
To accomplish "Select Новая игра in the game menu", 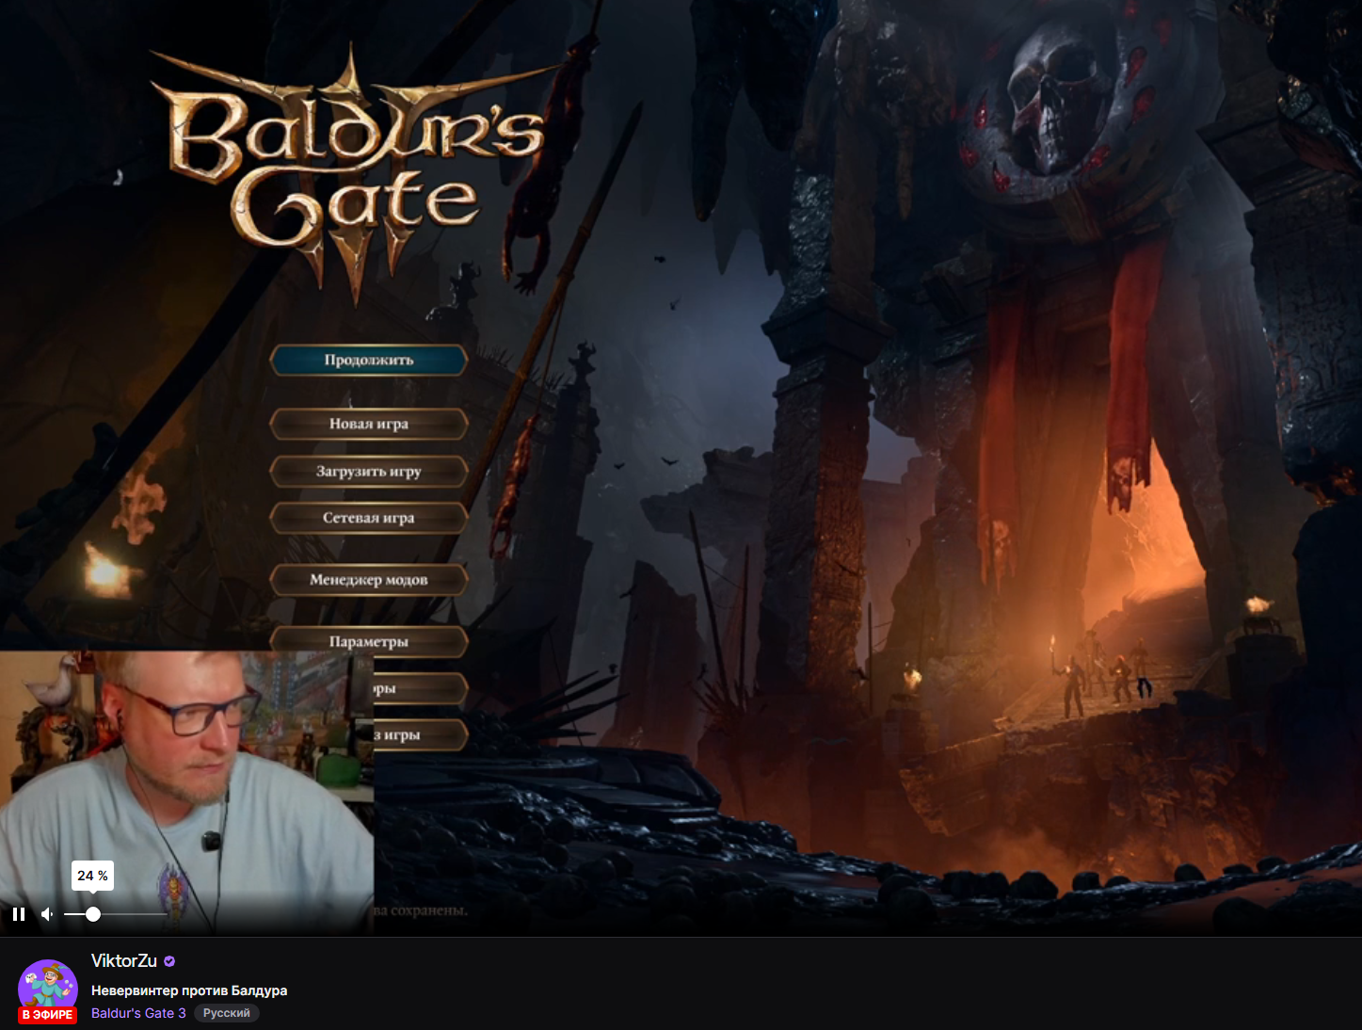I will coord(369,424).
